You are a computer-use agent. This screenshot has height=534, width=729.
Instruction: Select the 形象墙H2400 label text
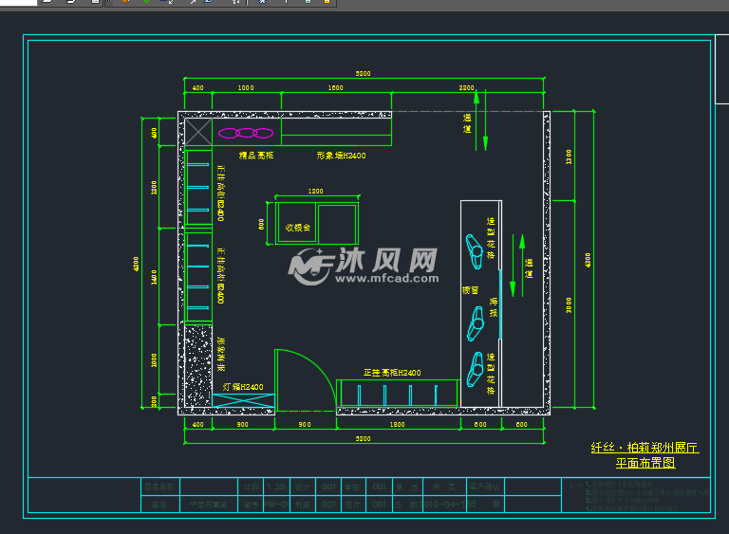click(342, 156)
